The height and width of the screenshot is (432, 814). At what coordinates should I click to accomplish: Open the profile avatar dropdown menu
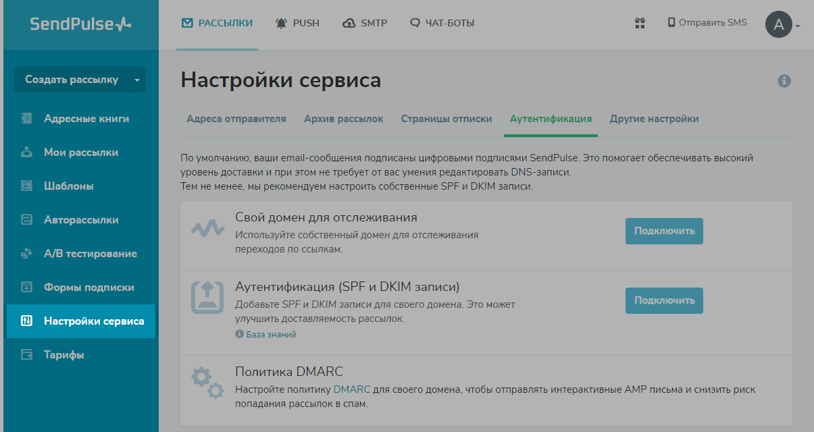coord(780,24)
